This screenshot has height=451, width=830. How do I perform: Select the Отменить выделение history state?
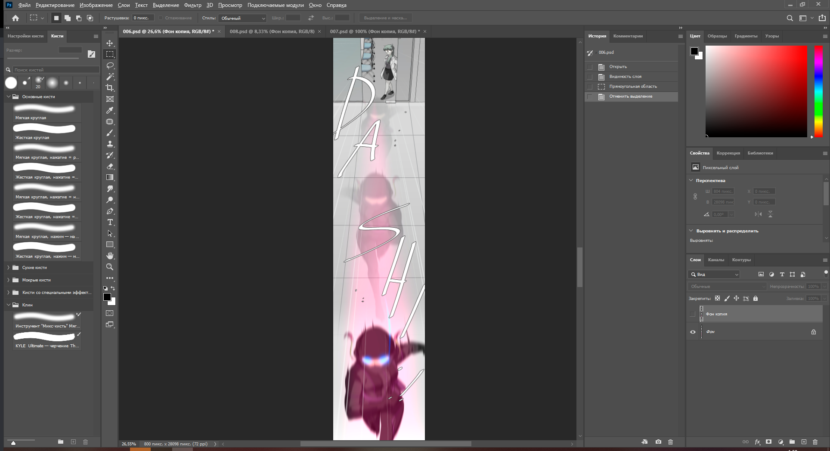[631, 96]
